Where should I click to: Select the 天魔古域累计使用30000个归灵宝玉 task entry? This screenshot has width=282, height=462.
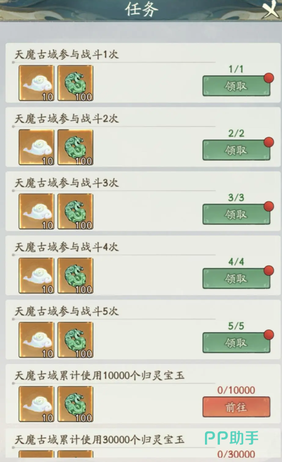[x=143, y=444]
